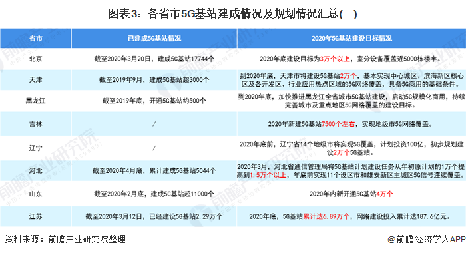The height and width of the screenshot is (253, 466).
Task: Select the 已建成5G基站情况 column header
Action: [x=154, y=39]
